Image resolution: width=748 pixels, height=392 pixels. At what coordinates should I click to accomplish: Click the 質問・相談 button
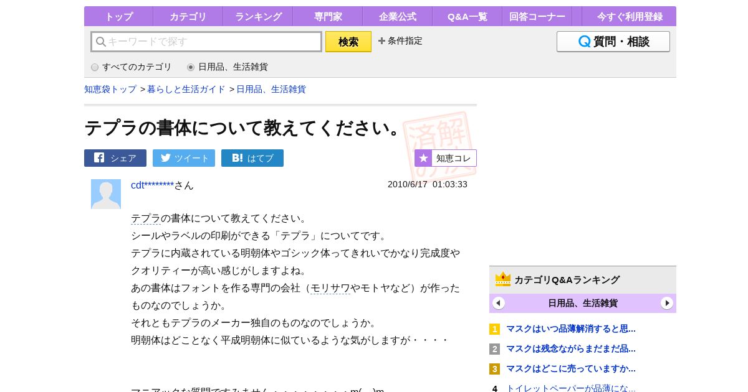[613, 42]
